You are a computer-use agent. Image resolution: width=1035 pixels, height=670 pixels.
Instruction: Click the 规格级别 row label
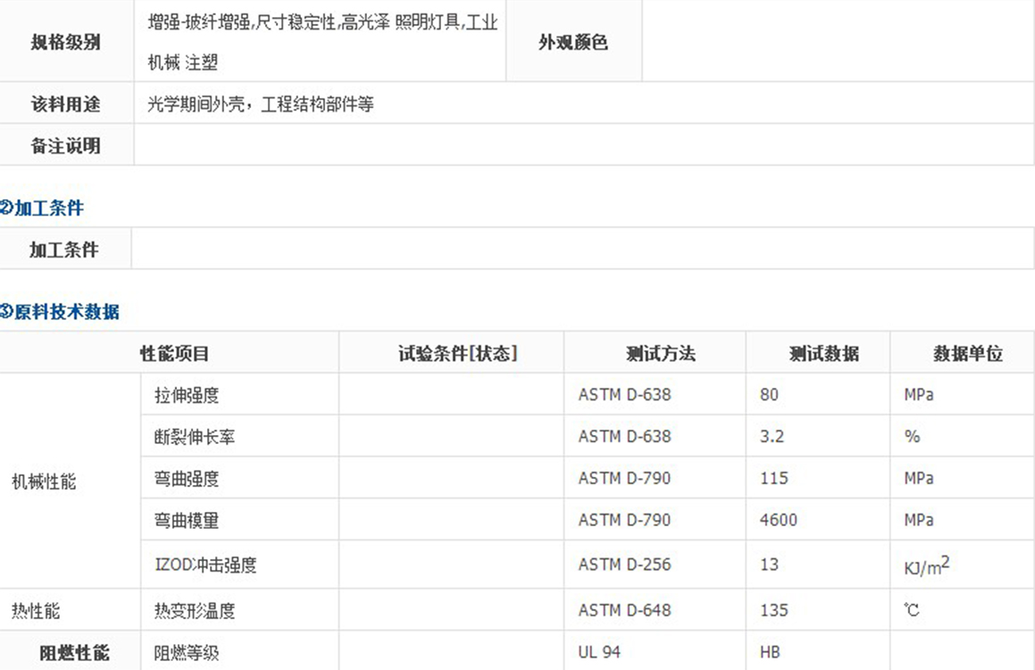click(65, 42)
